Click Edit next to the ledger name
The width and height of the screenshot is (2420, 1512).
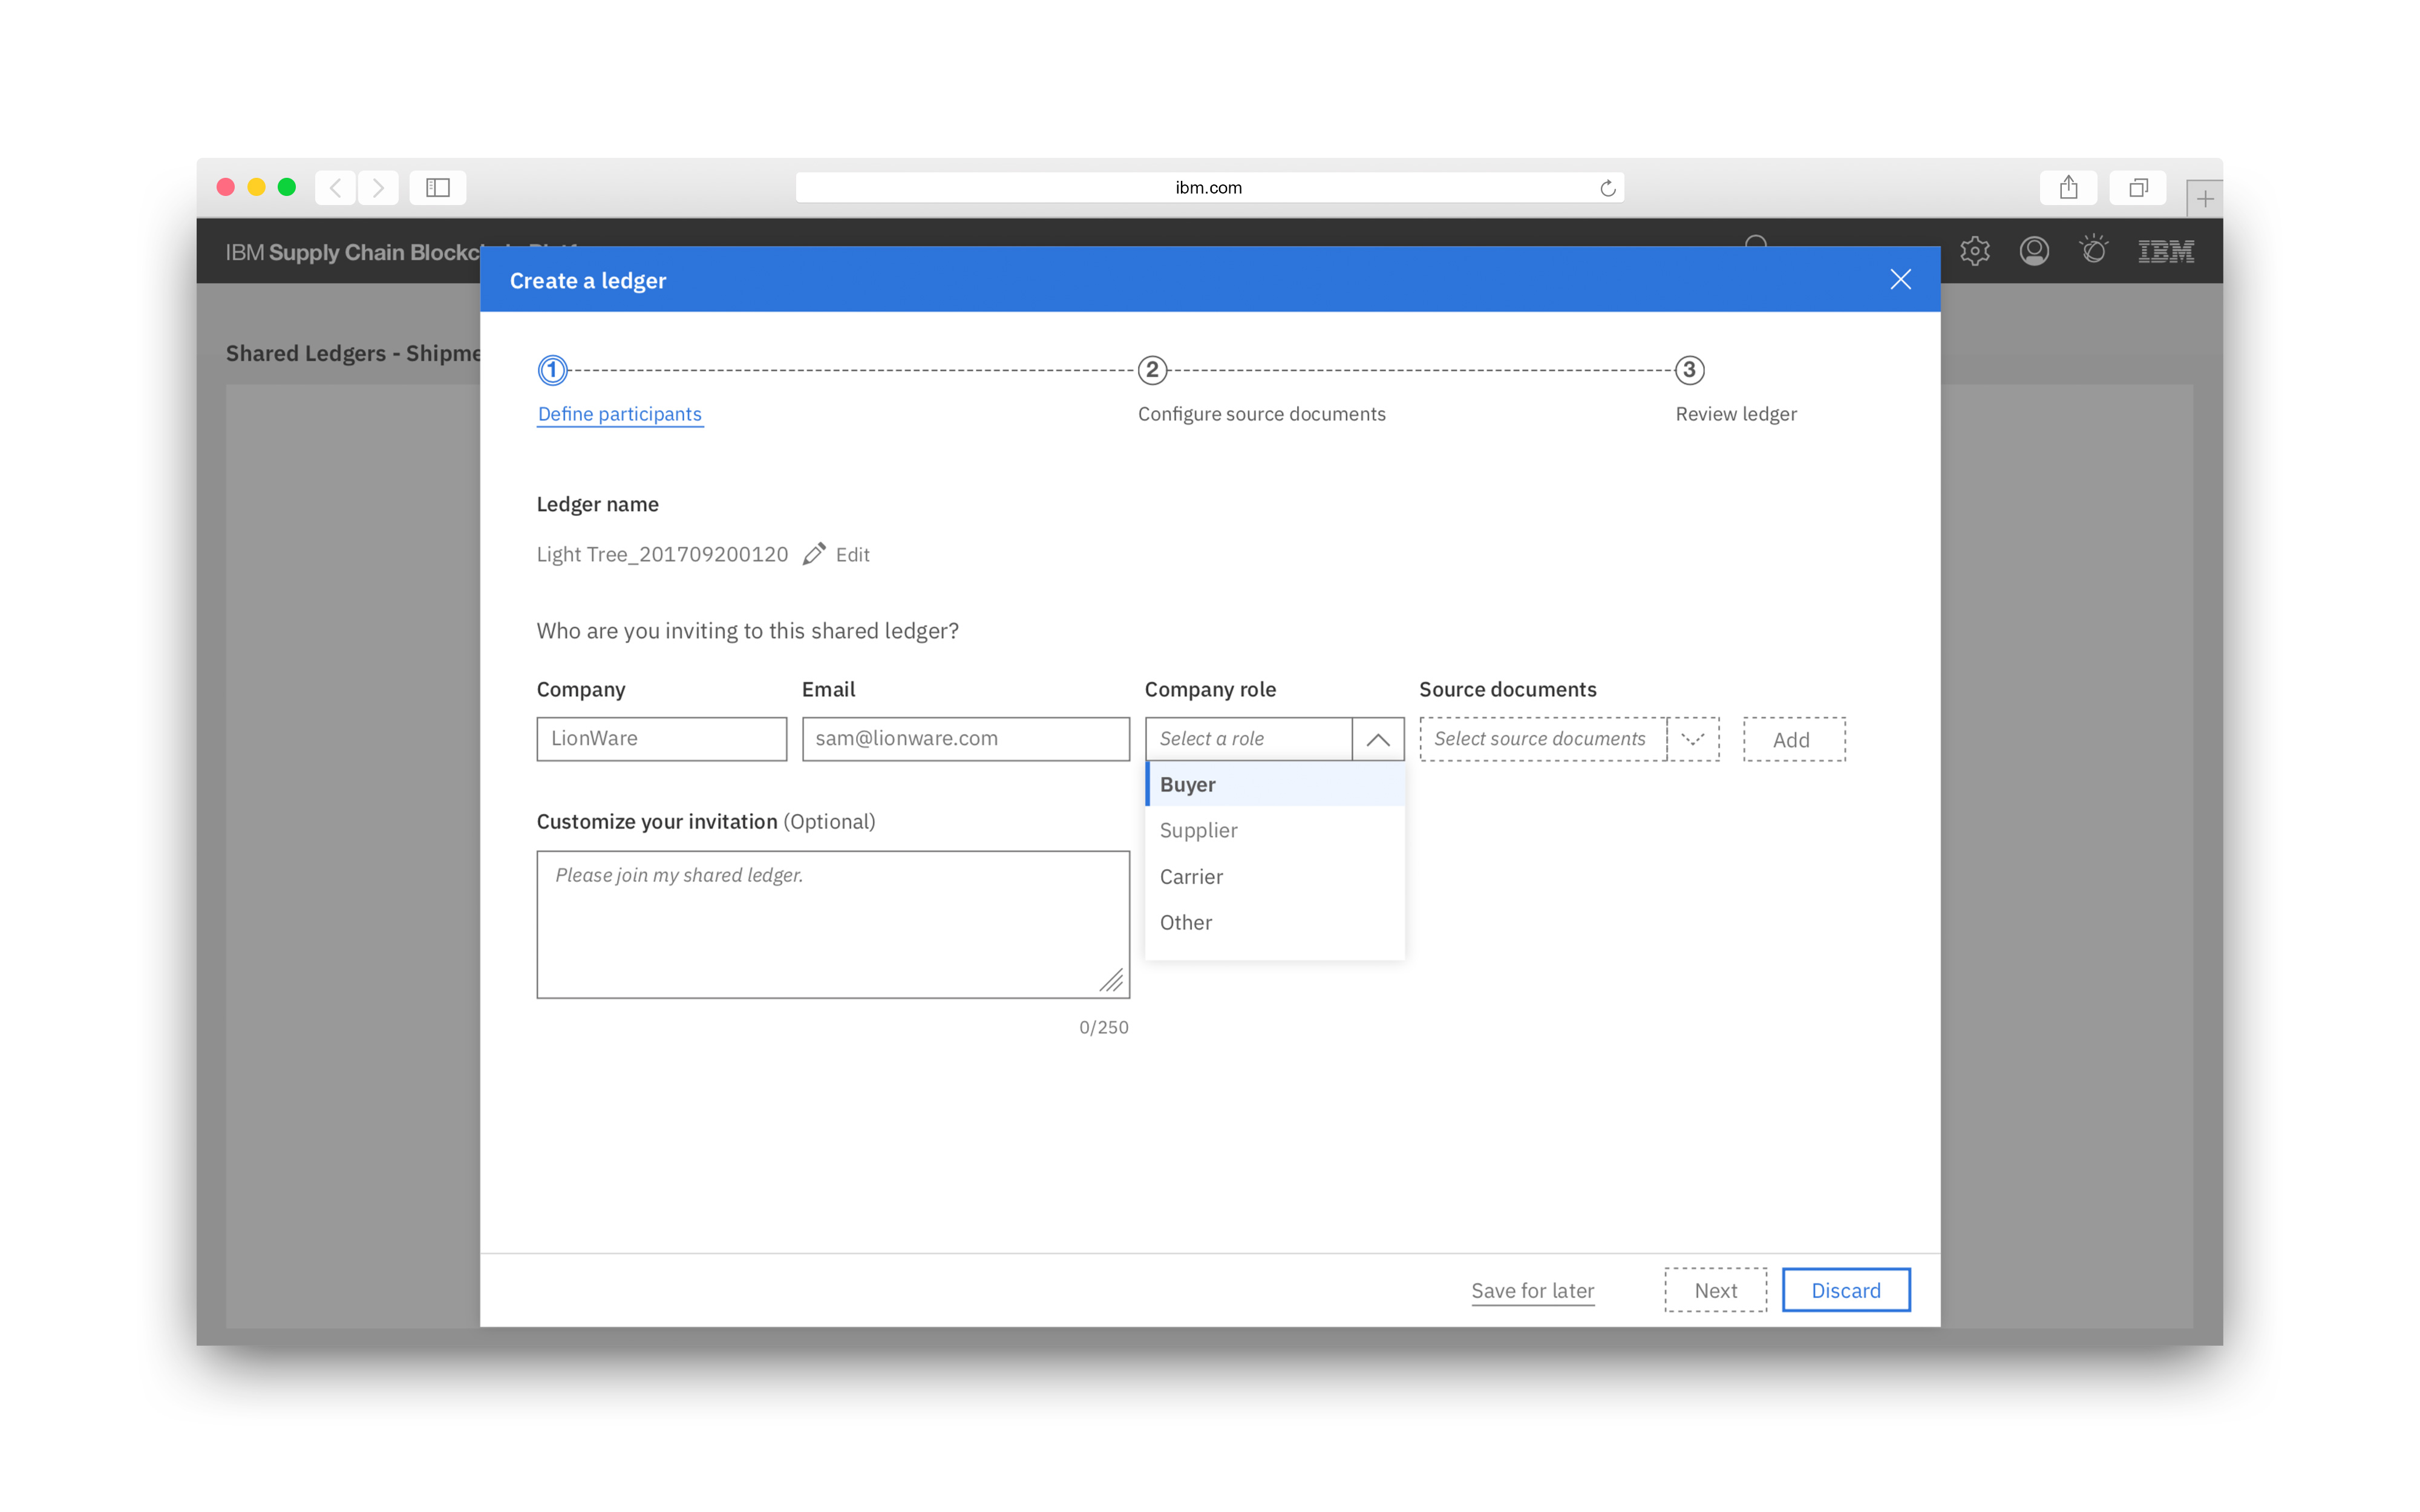[x=852, y=554]
